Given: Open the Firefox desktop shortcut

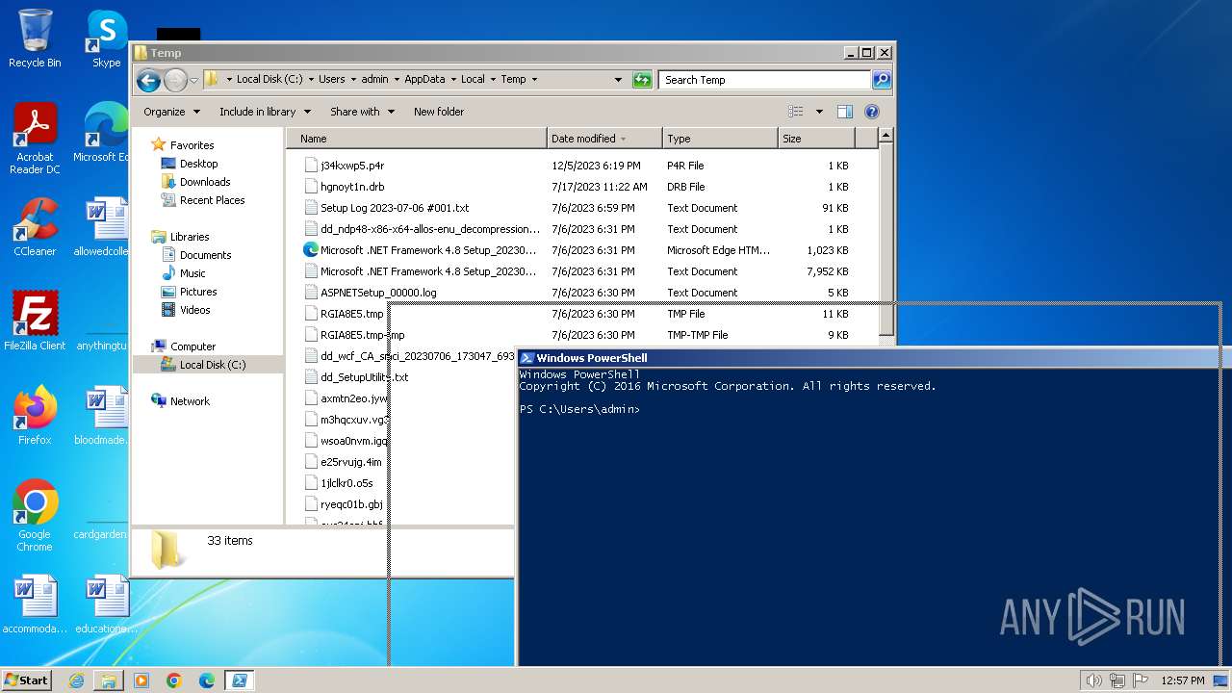Looking at the screenshot, I should click(x=35, y=416).
